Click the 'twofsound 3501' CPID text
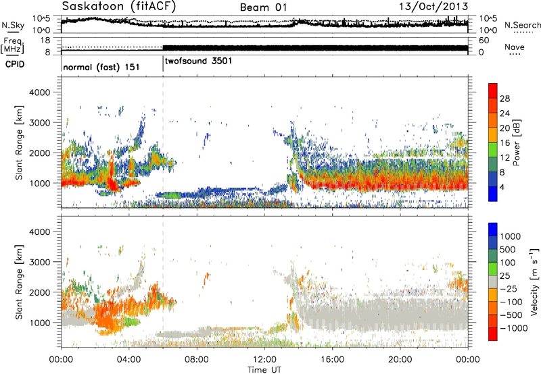This screenshot has height=374, width=541. pyautogui.click(x=198, y=61)
